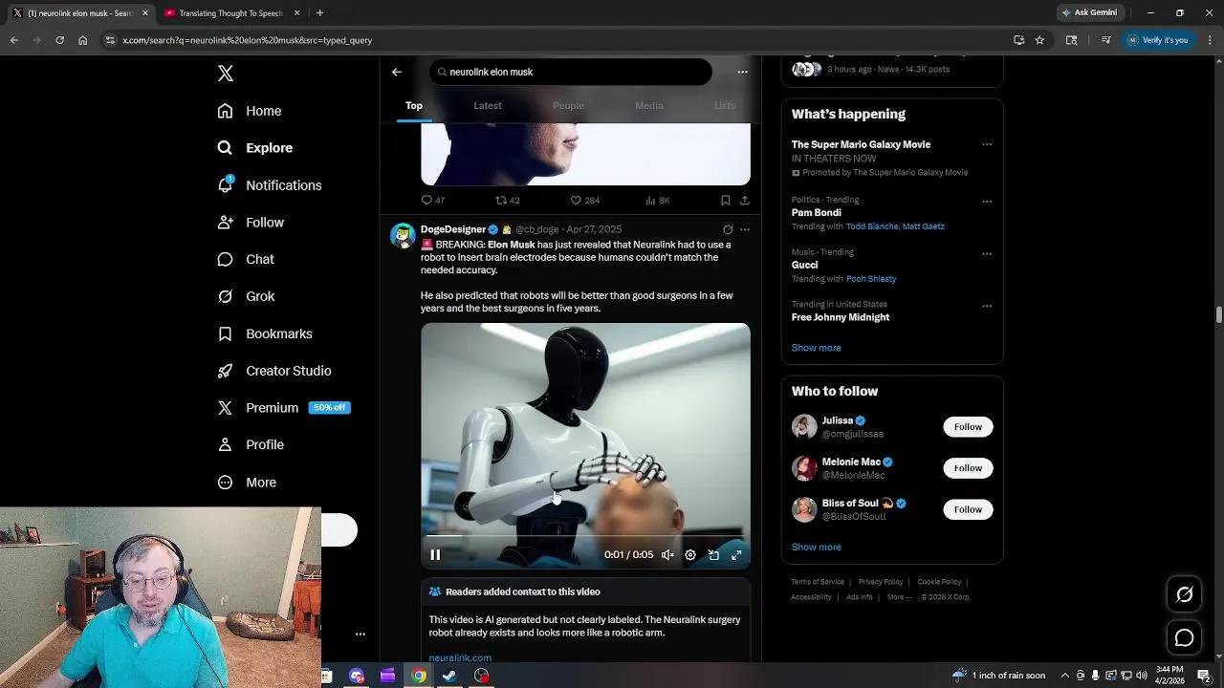The image size is (1224, 688).
Task: Click the neuralink elon musk search field
Action: pos(571,72)
